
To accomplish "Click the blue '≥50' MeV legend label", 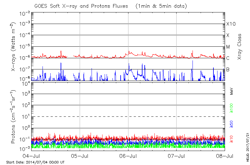I will coord(232,125).
